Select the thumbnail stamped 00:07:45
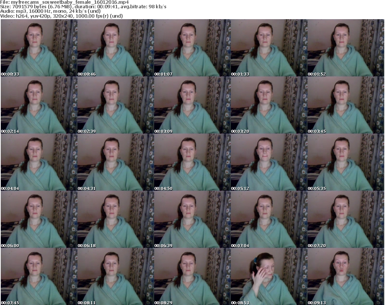 point(39,276)
